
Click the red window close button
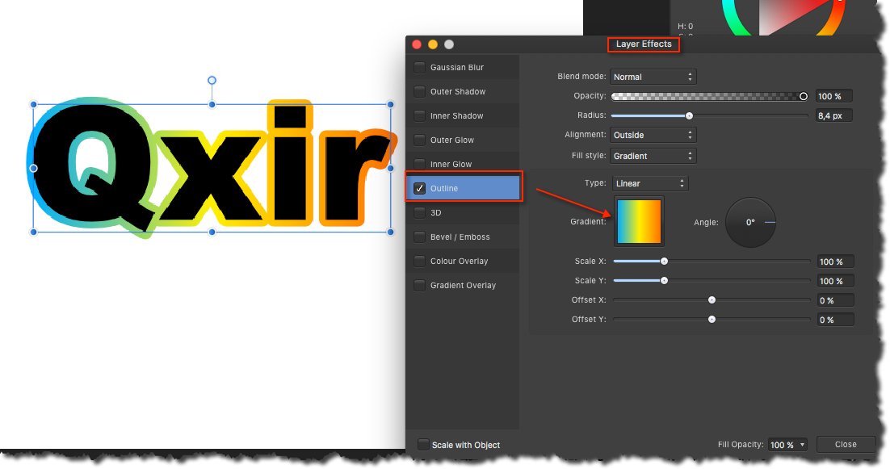coord(418,44)
